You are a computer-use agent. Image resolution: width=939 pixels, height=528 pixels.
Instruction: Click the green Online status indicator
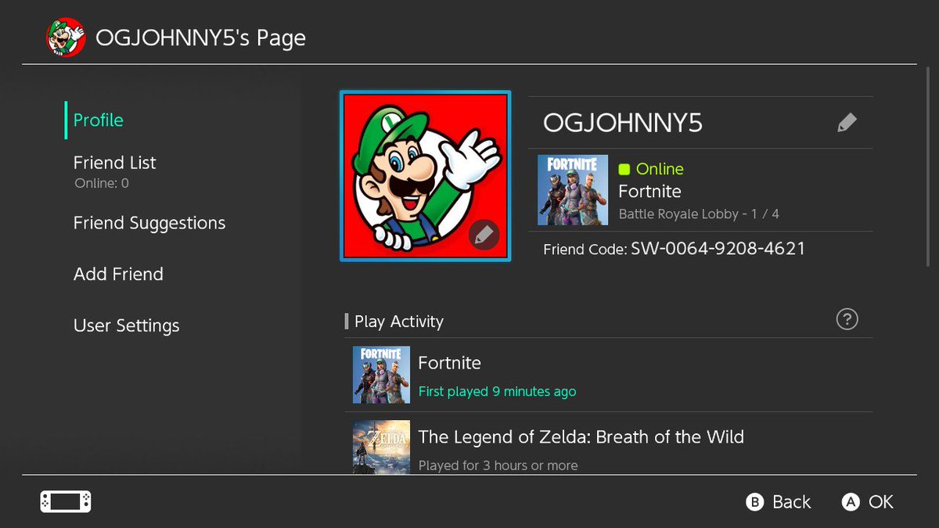click(624, 169)
